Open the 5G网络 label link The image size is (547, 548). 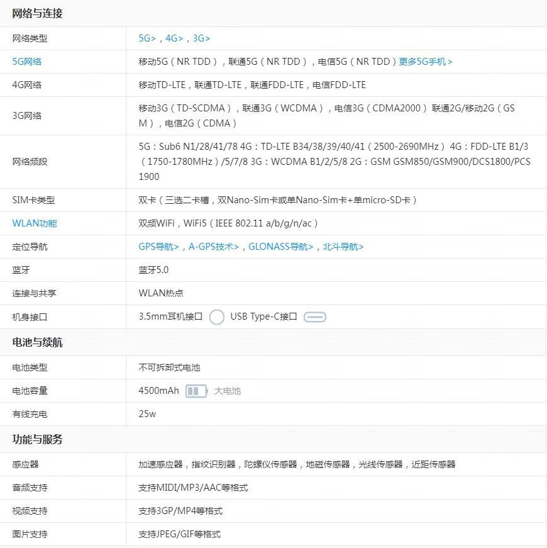(x=27, y=62)
